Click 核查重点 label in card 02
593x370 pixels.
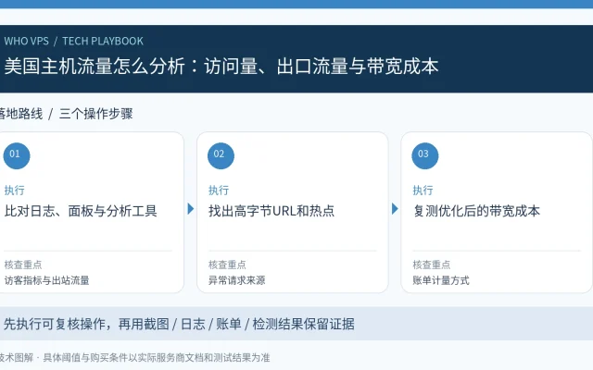point(227,265)
